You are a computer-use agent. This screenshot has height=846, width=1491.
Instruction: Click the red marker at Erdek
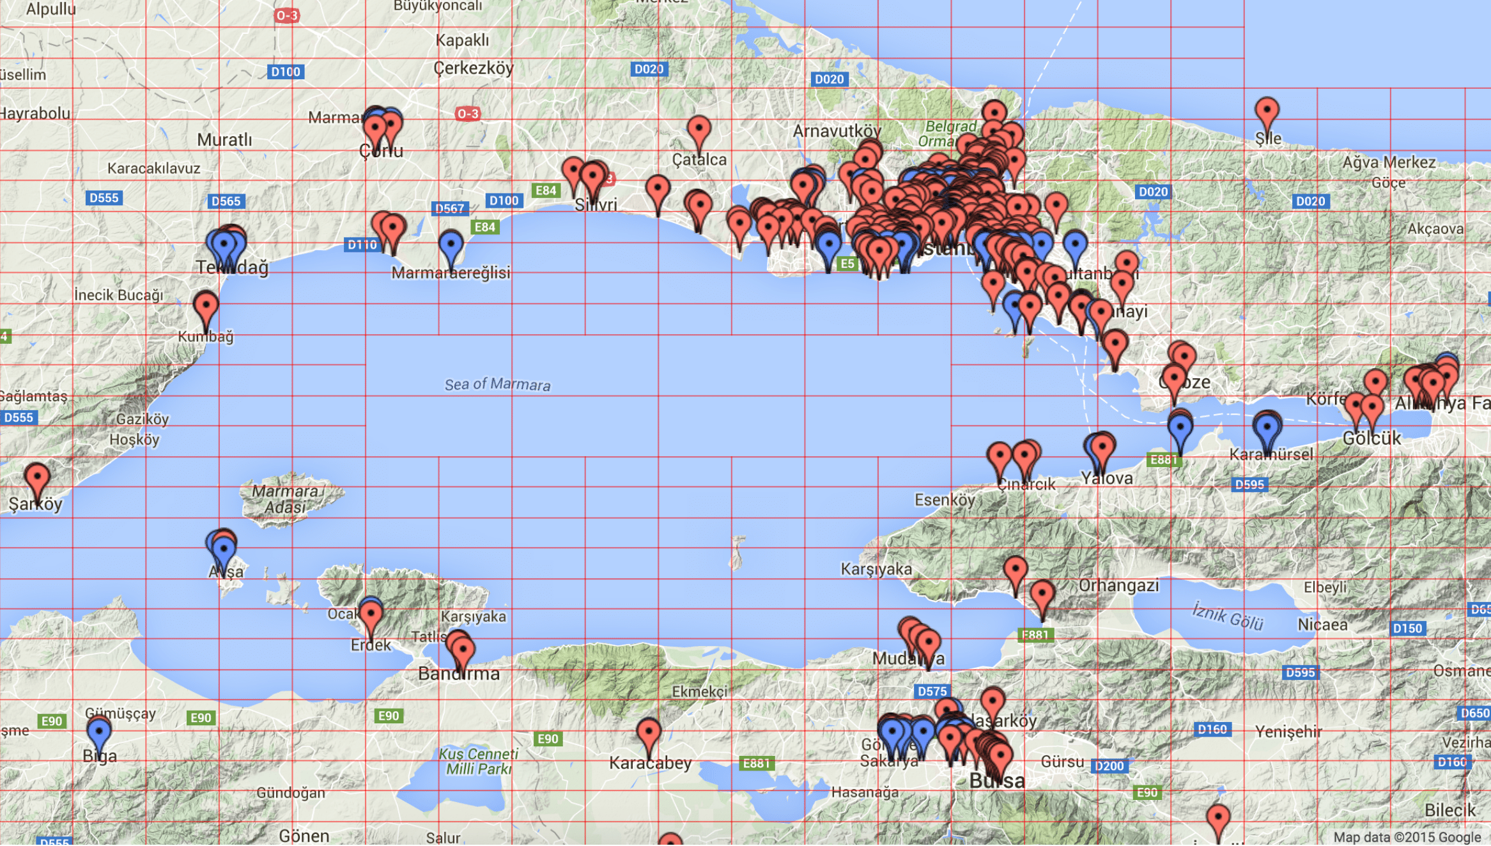(x=371, y=613)
